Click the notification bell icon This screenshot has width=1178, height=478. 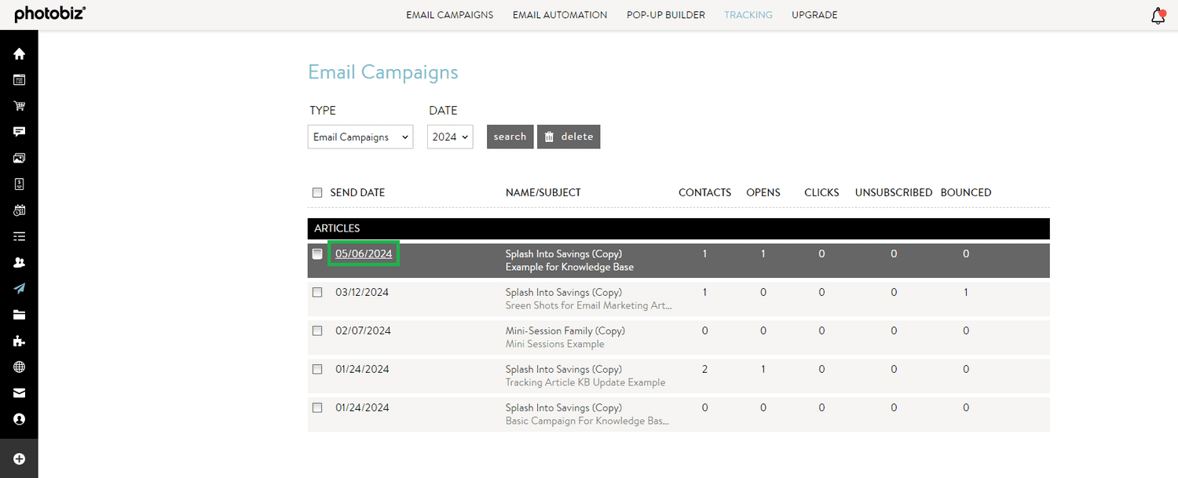1158,15
